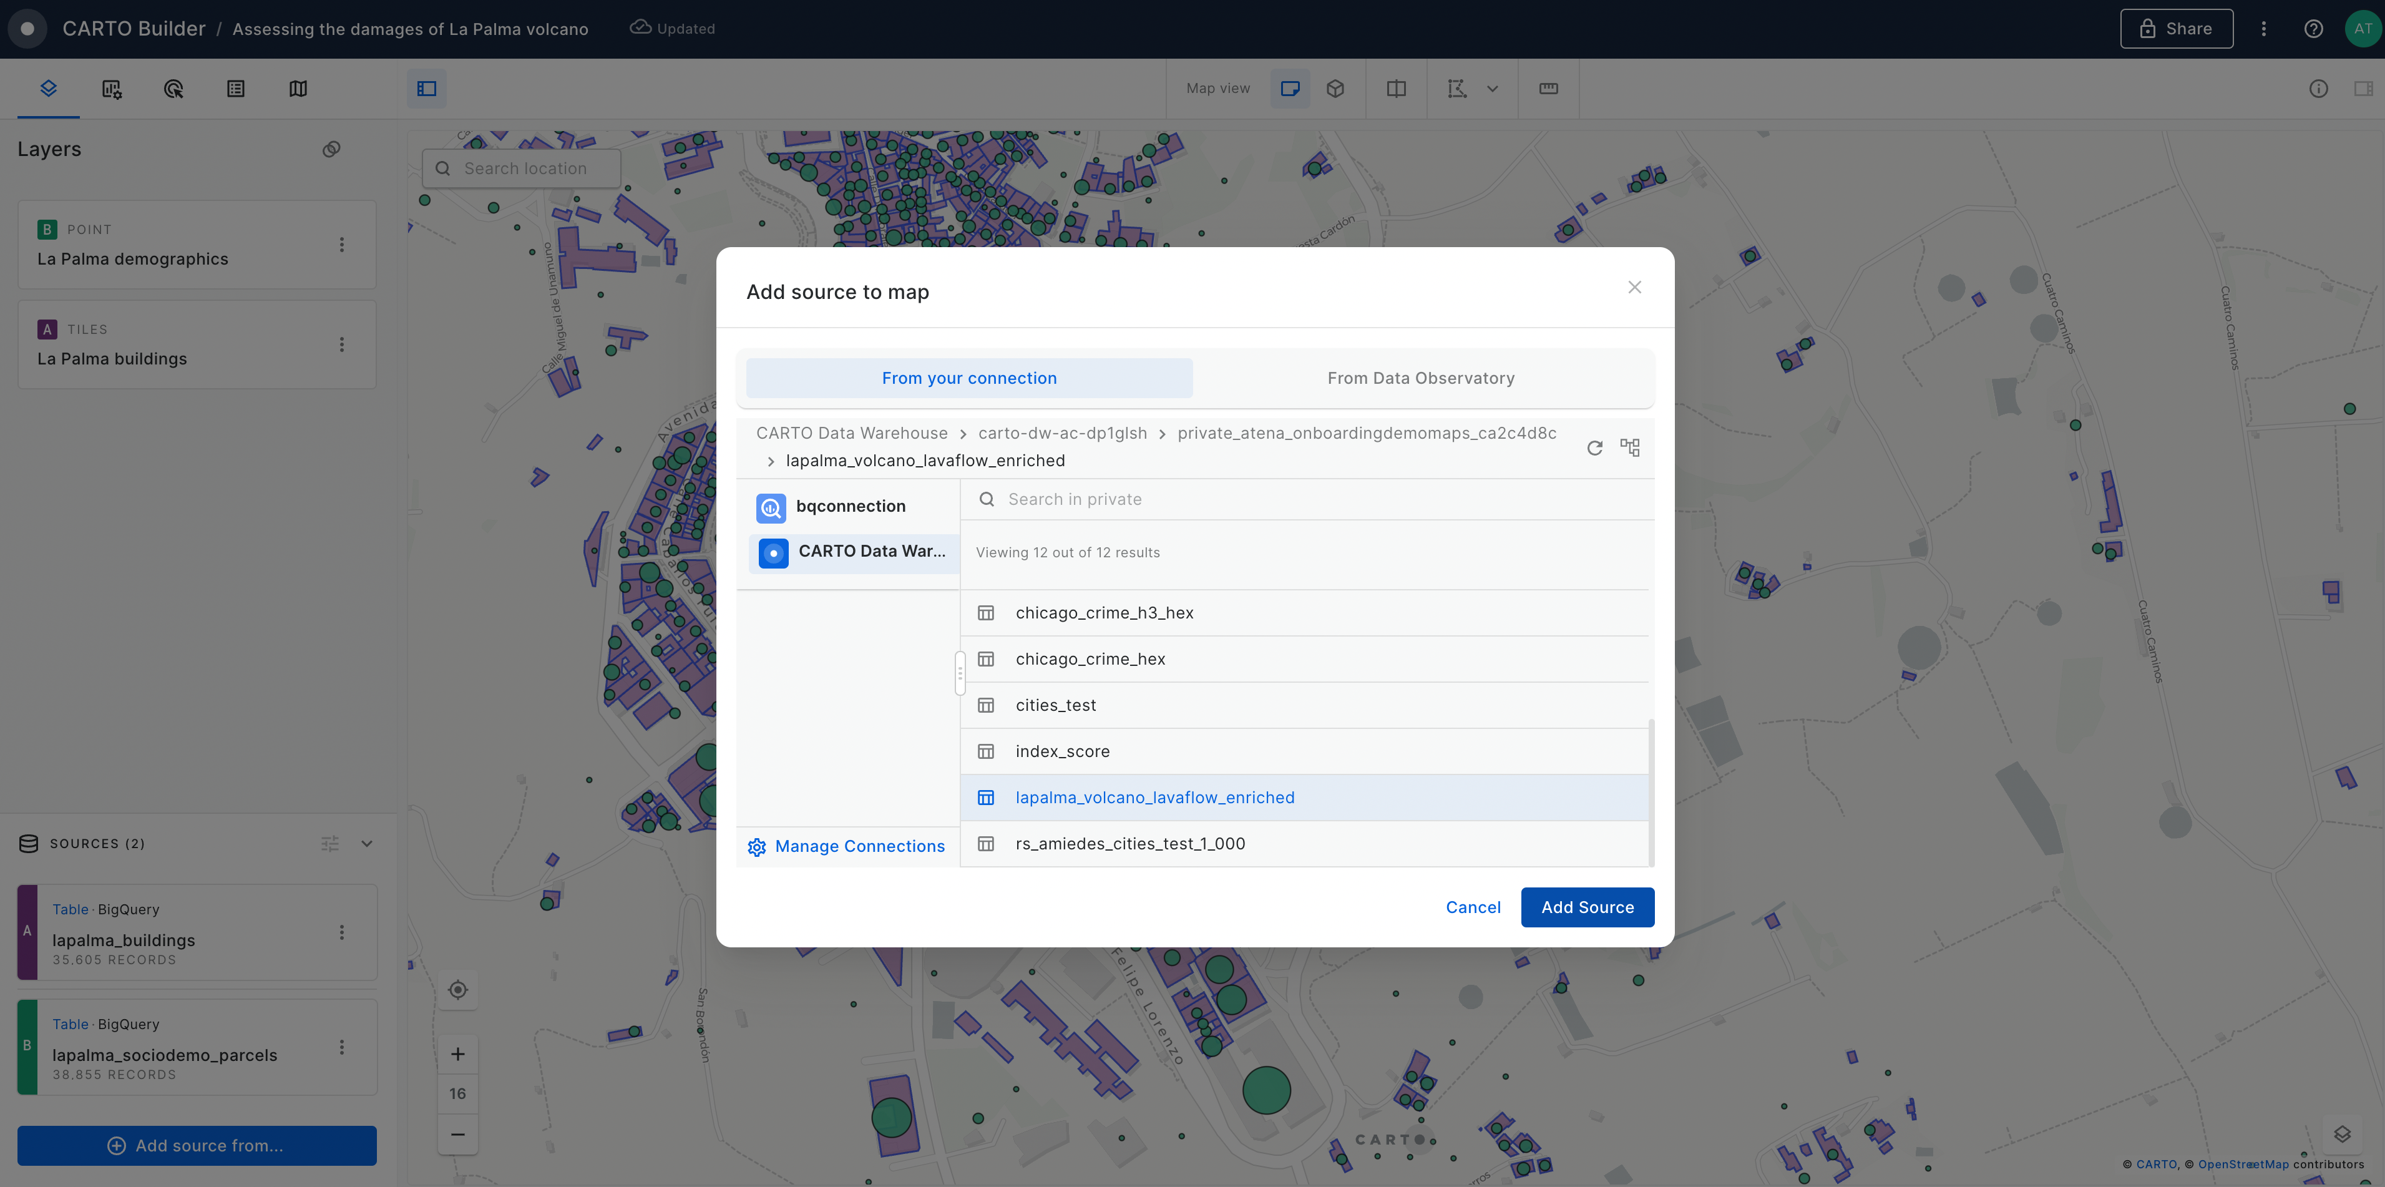Click the Share button
2385x1187 pixels.
[x=2176, y=29]
